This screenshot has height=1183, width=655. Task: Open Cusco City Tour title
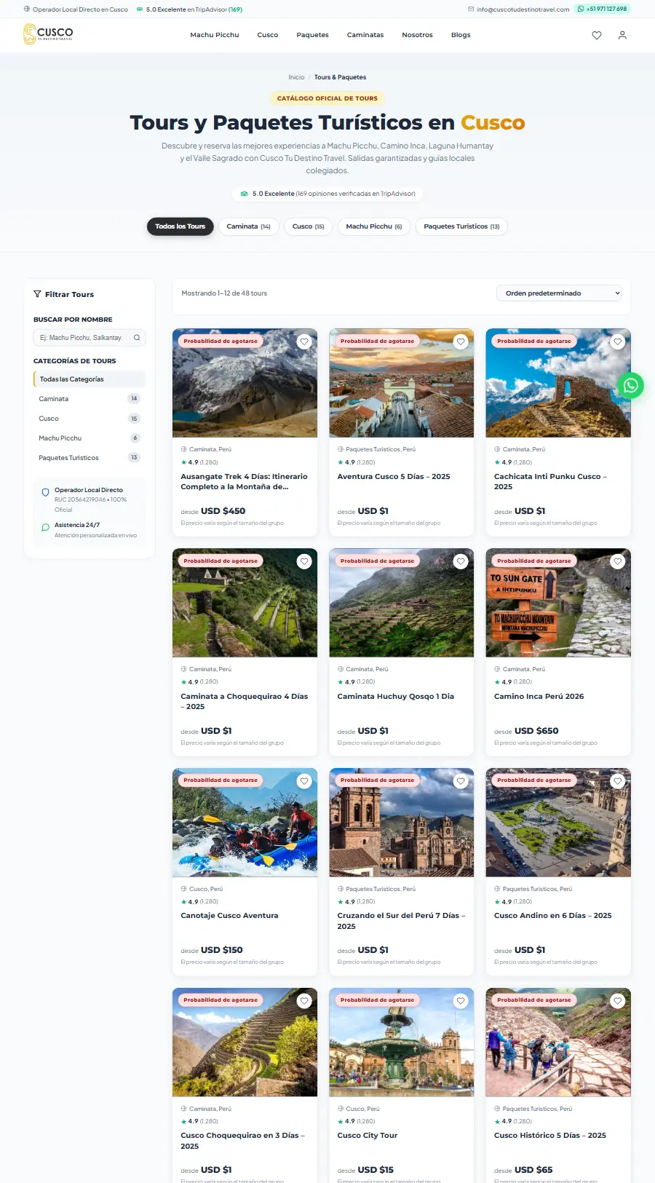tap(368, 1136)
